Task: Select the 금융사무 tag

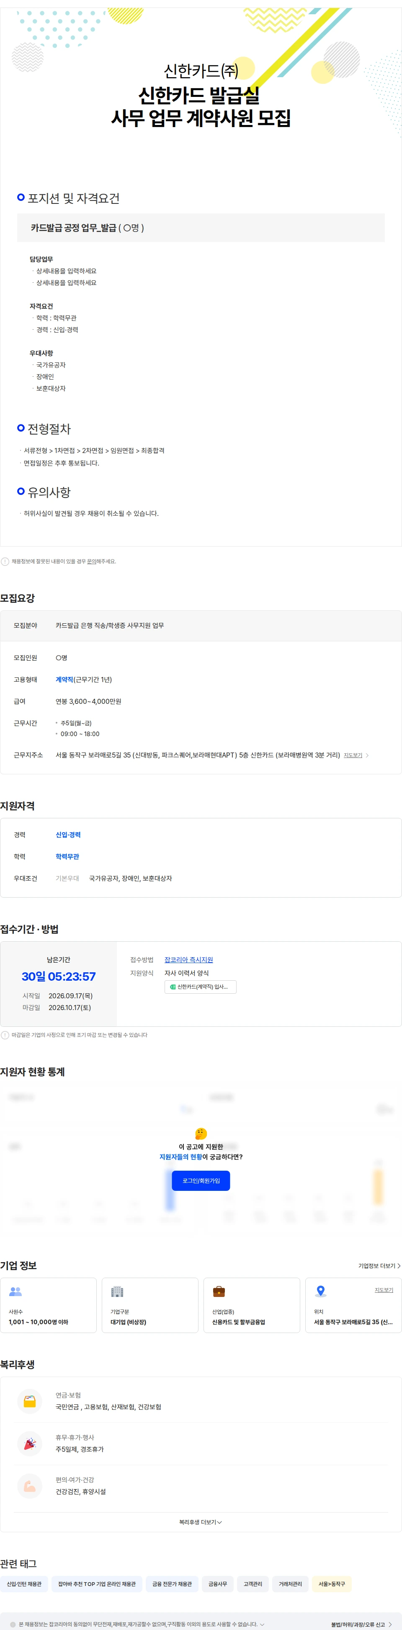Action: click(x=217, y=1584)
